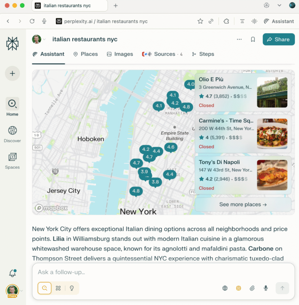Open notifications bell
Viewport: 299px width, 305px height.
pyautogui.click(x=12, y=273)
